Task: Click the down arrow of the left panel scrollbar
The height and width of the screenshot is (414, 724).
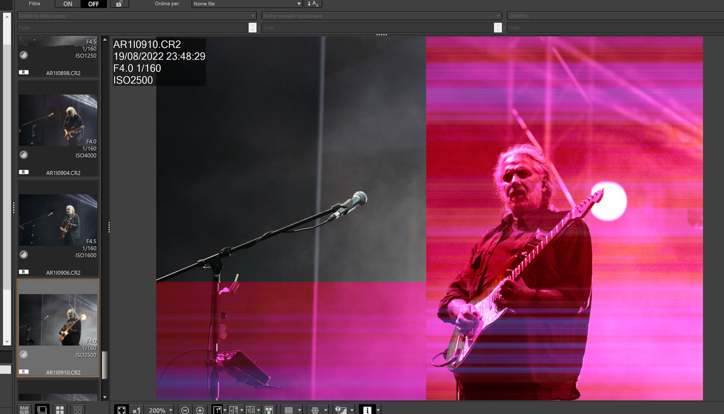Action: 7,342
